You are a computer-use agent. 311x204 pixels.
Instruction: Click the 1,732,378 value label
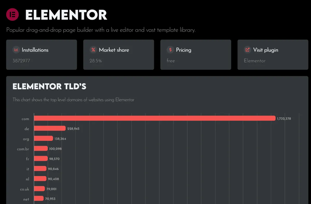(x=284, y=119)
